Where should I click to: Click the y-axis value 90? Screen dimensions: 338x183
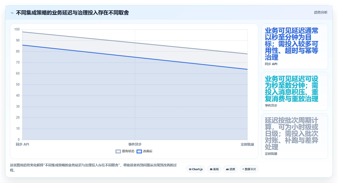coord(18,40)
